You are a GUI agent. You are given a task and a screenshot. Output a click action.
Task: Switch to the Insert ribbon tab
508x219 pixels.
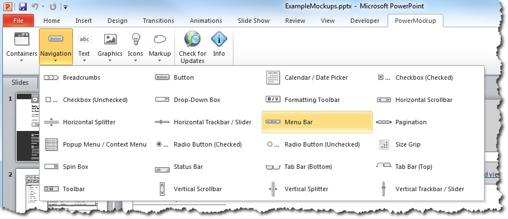pos(84,21)
